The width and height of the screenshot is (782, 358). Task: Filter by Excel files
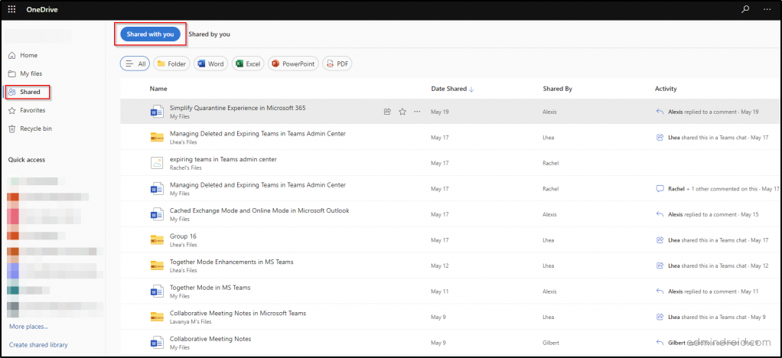248,63
